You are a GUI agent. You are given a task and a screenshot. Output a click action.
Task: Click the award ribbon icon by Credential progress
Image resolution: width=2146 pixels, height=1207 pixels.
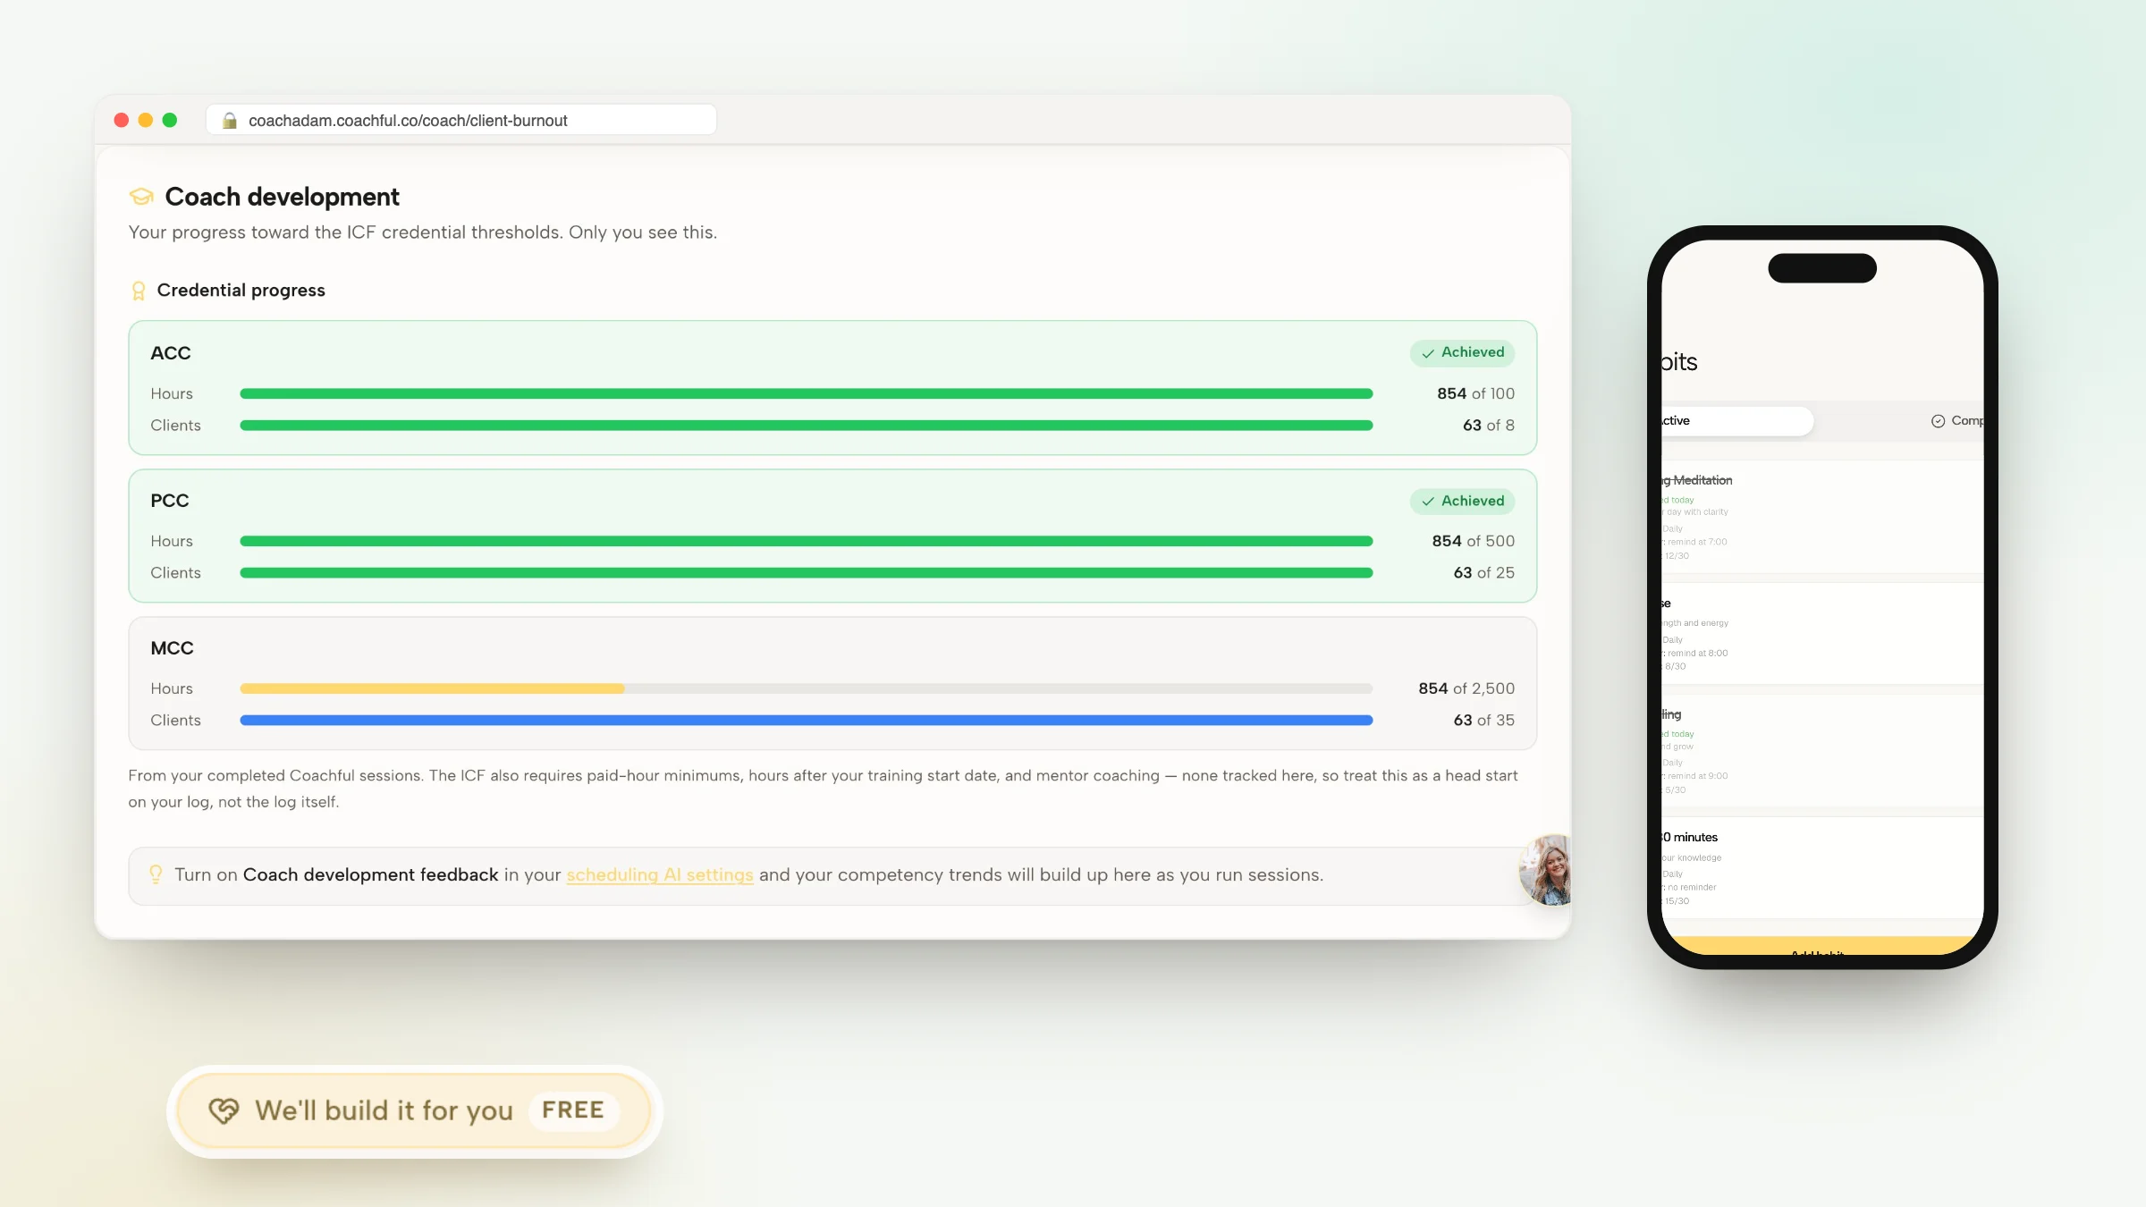[x=139, y=291]
